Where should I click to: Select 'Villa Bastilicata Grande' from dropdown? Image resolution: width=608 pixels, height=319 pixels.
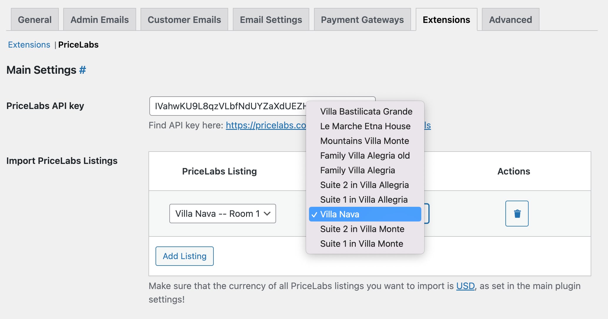click(x=365, y=112)
